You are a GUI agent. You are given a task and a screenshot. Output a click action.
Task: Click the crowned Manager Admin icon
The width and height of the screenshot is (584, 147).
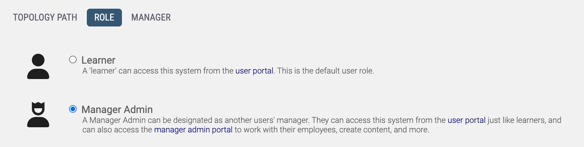coord(38,115)
